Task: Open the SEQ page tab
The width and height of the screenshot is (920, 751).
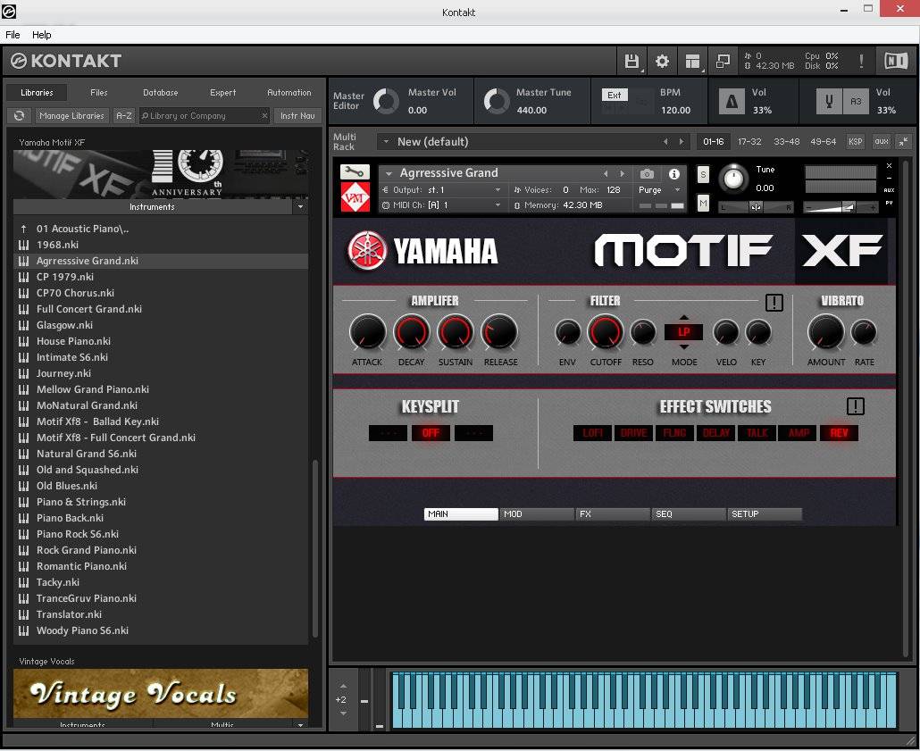Action: pos(689,514)
